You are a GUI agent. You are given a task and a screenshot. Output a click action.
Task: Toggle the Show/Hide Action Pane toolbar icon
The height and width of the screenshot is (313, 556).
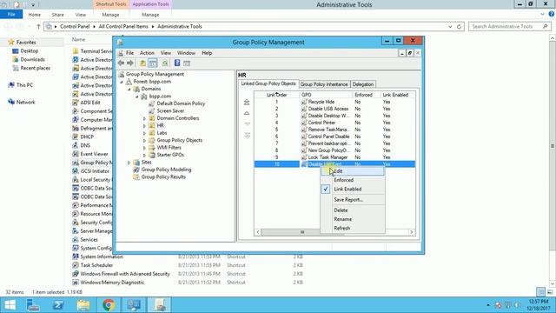(x=187, y=63)
